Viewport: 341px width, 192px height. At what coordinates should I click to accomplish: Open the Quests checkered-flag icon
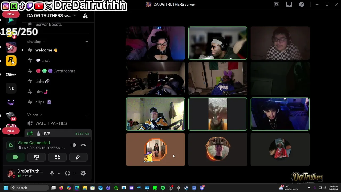277,4
